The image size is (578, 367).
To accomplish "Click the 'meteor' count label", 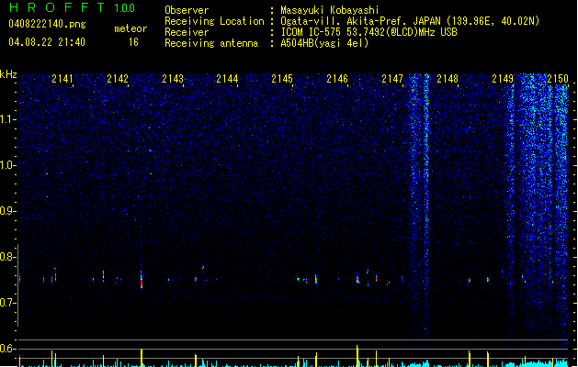I will [130, 28].
